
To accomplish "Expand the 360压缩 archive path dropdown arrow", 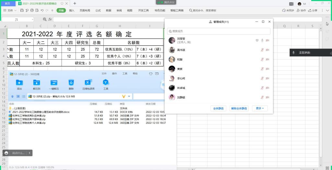I will (129, 96).
